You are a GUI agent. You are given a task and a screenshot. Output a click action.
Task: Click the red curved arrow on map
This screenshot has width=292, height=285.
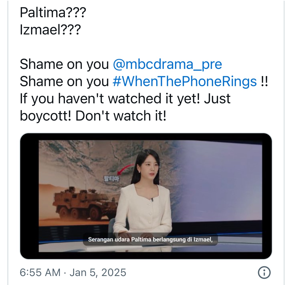coord(126,169)
